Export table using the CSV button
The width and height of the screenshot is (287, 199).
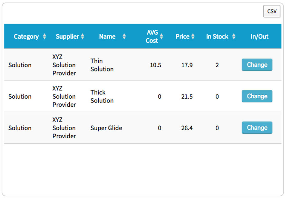272,11
